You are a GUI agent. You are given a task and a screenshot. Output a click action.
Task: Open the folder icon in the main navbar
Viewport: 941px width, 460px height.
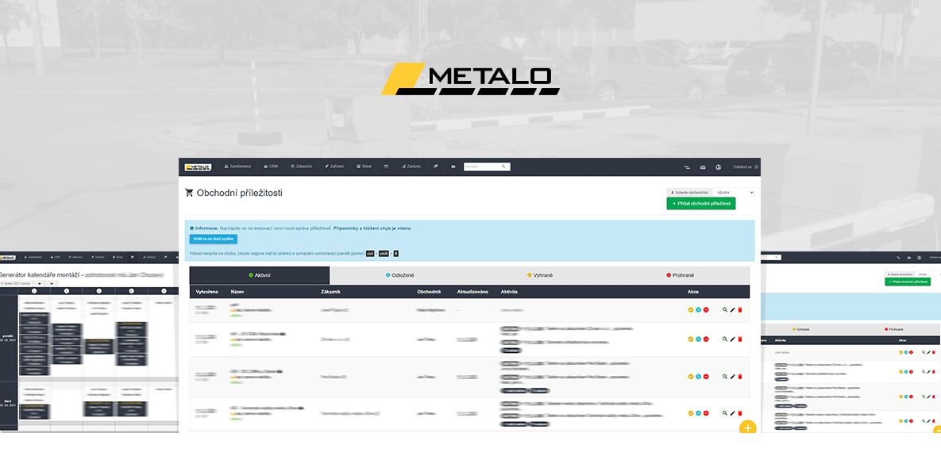pos(453,166)
